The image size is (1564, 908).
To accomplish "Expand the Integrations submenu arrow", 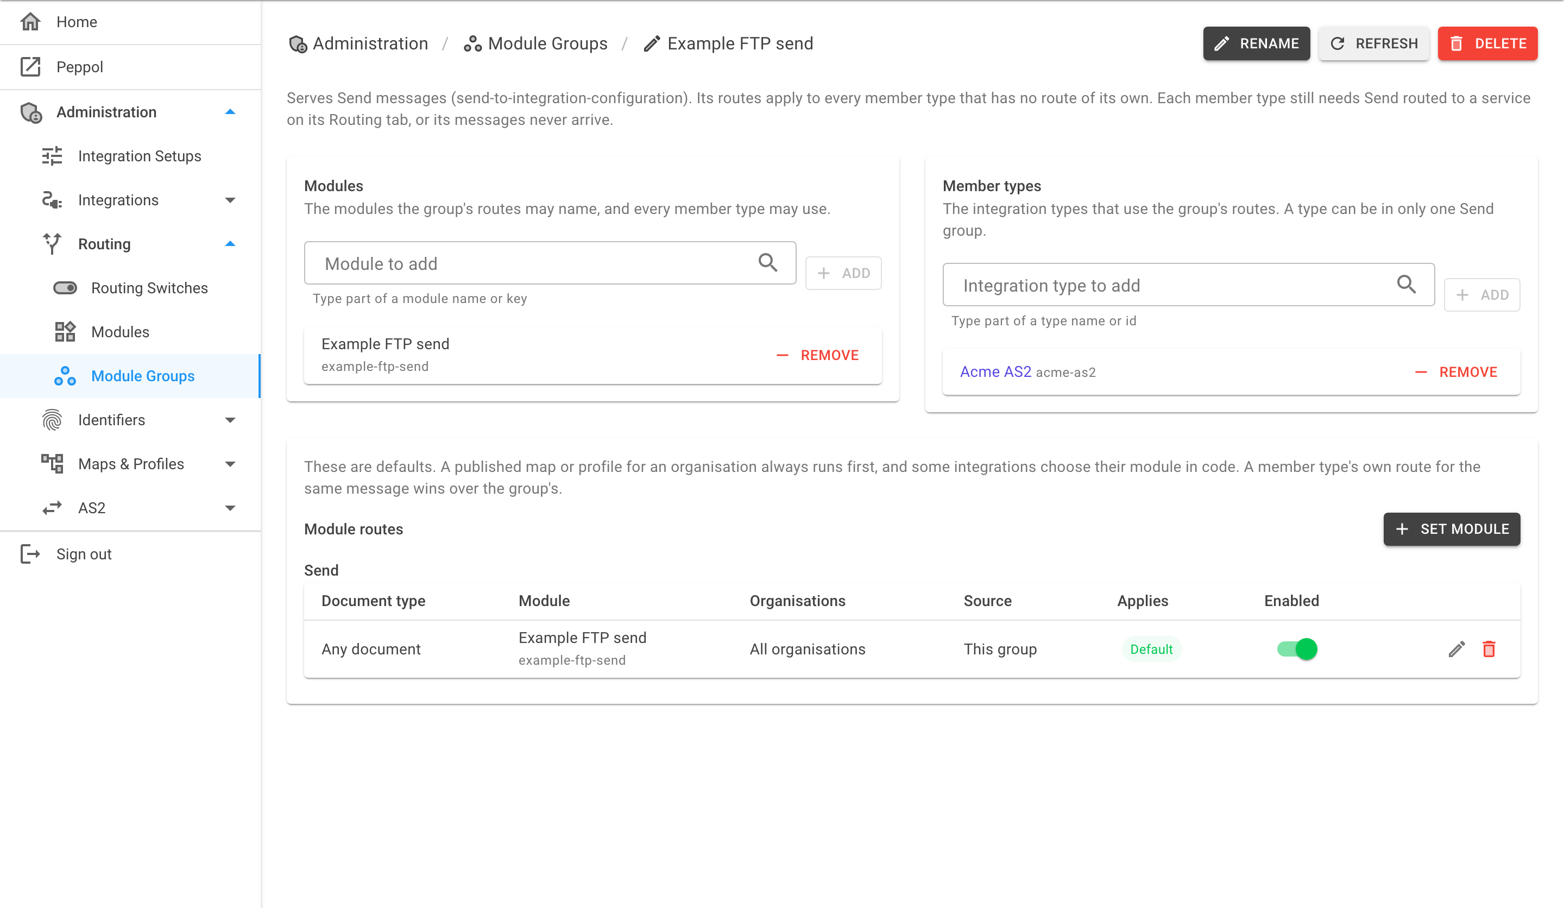I will click(230, 200).
